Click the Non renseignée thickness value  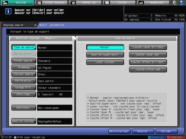55,108
